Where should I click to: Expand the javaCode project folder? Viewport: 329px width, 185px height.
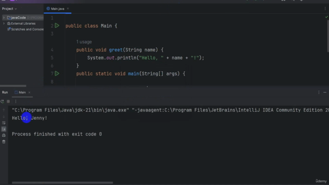click(x=4, y=17)
